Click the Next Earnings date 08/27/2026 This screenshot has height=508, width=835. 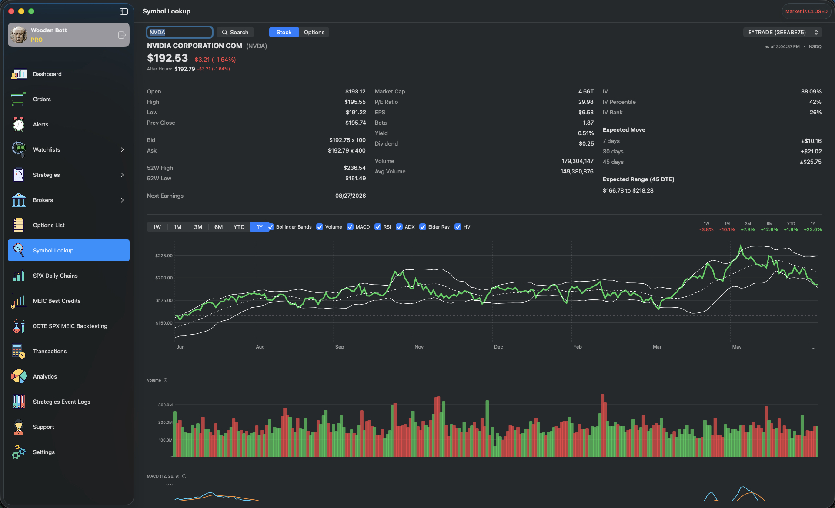[351, 196]
